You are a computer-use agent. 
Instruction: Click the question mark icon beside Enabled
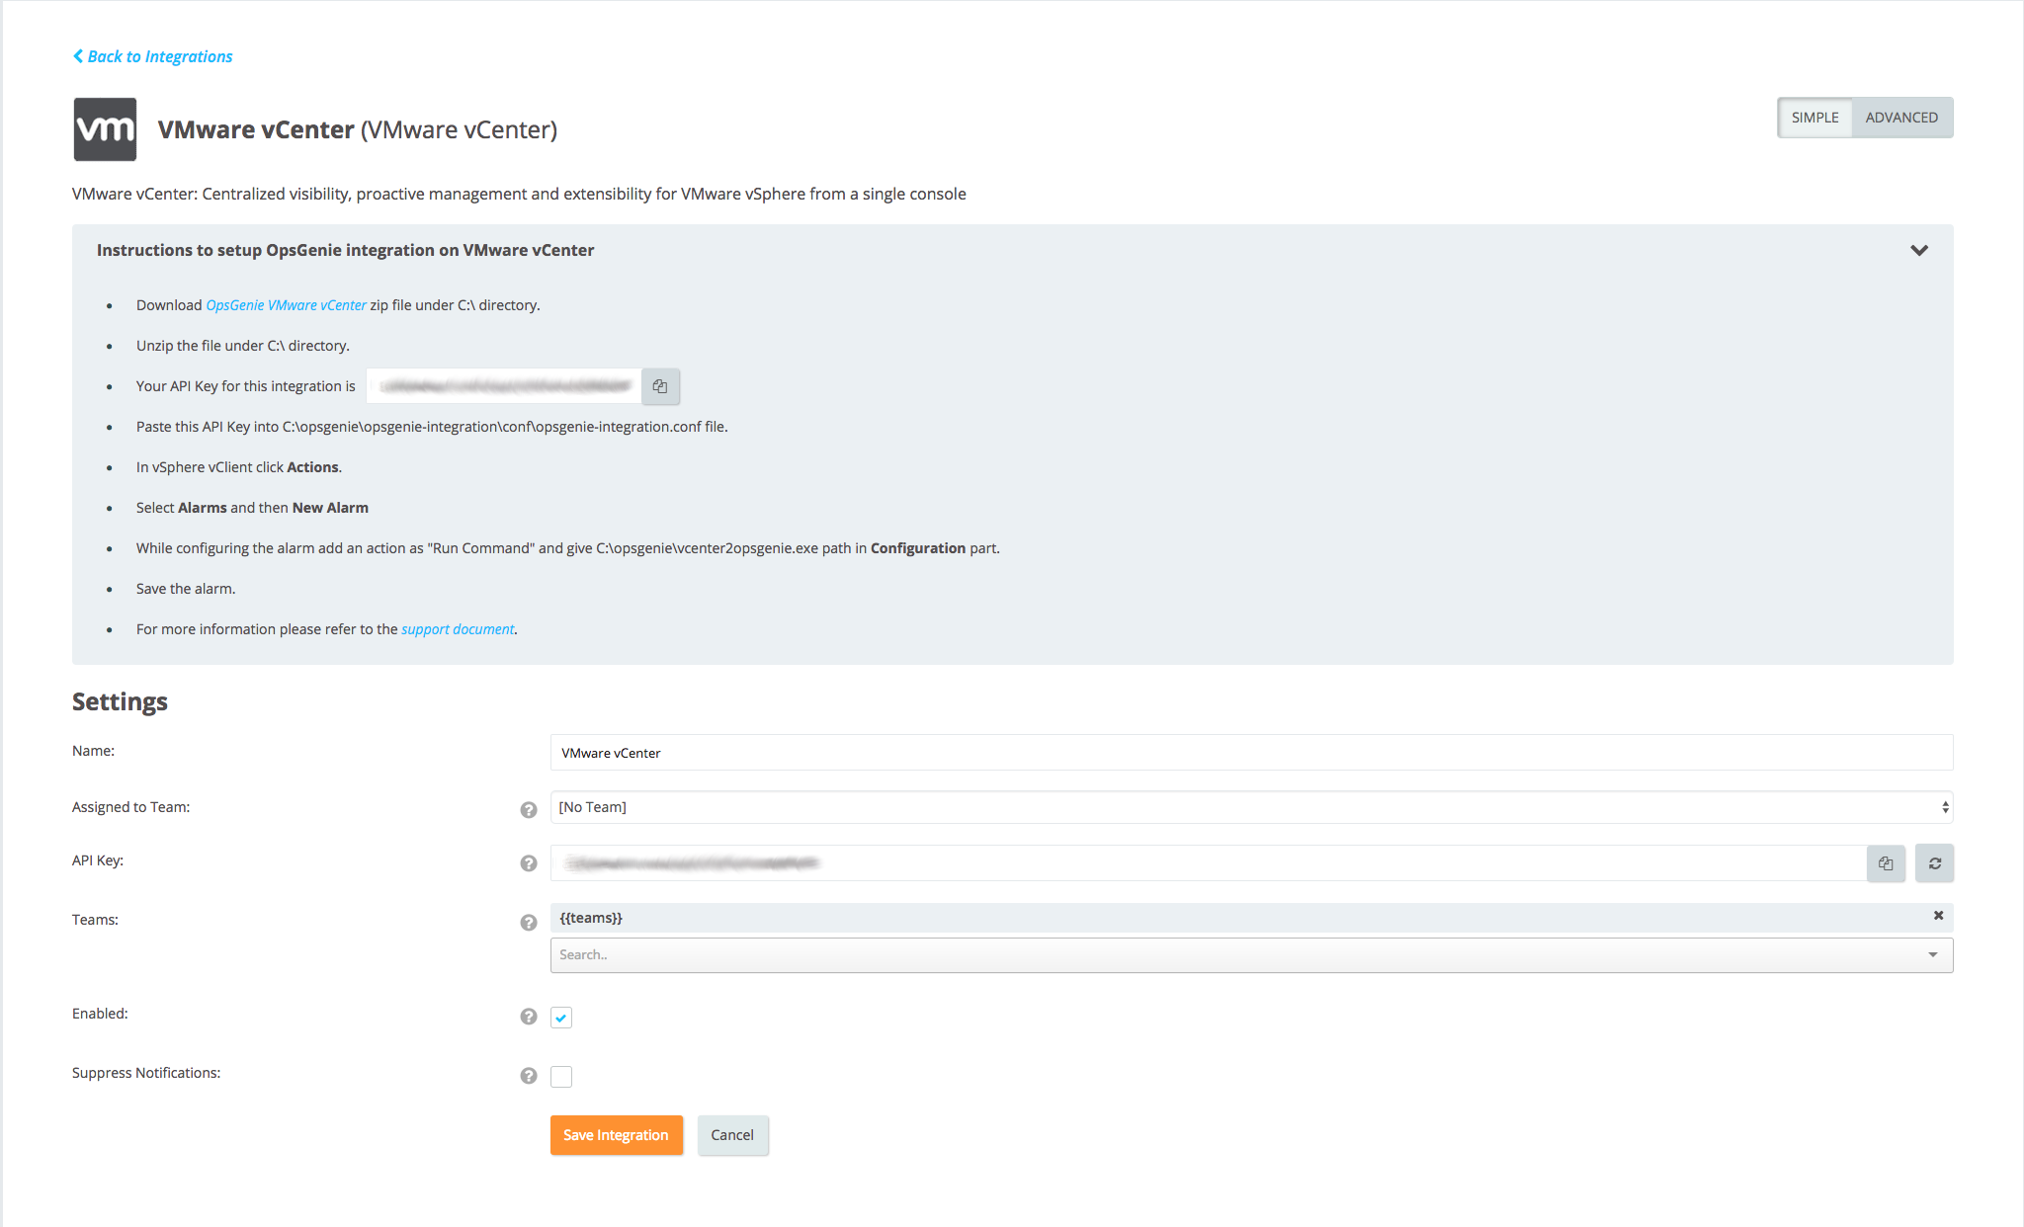[x=529, y=1016]
